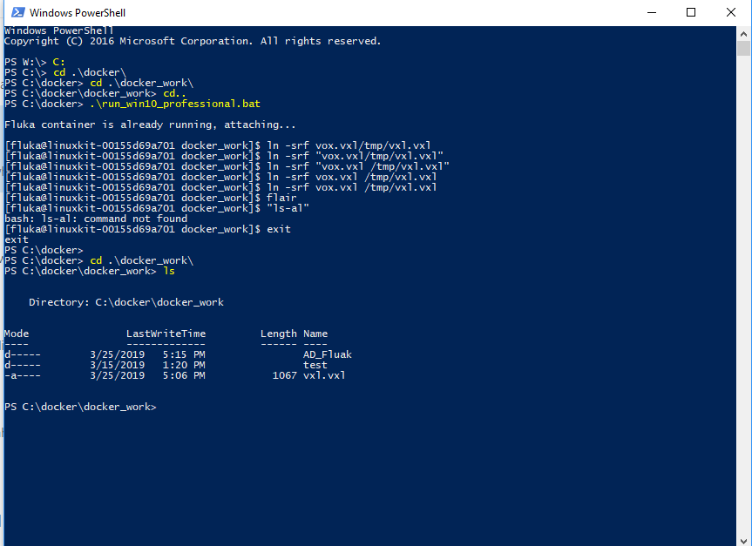The height and width of the screenshot is (546, 752).
Task: Click the scrollbar up arrow
Action: (743, 34)
